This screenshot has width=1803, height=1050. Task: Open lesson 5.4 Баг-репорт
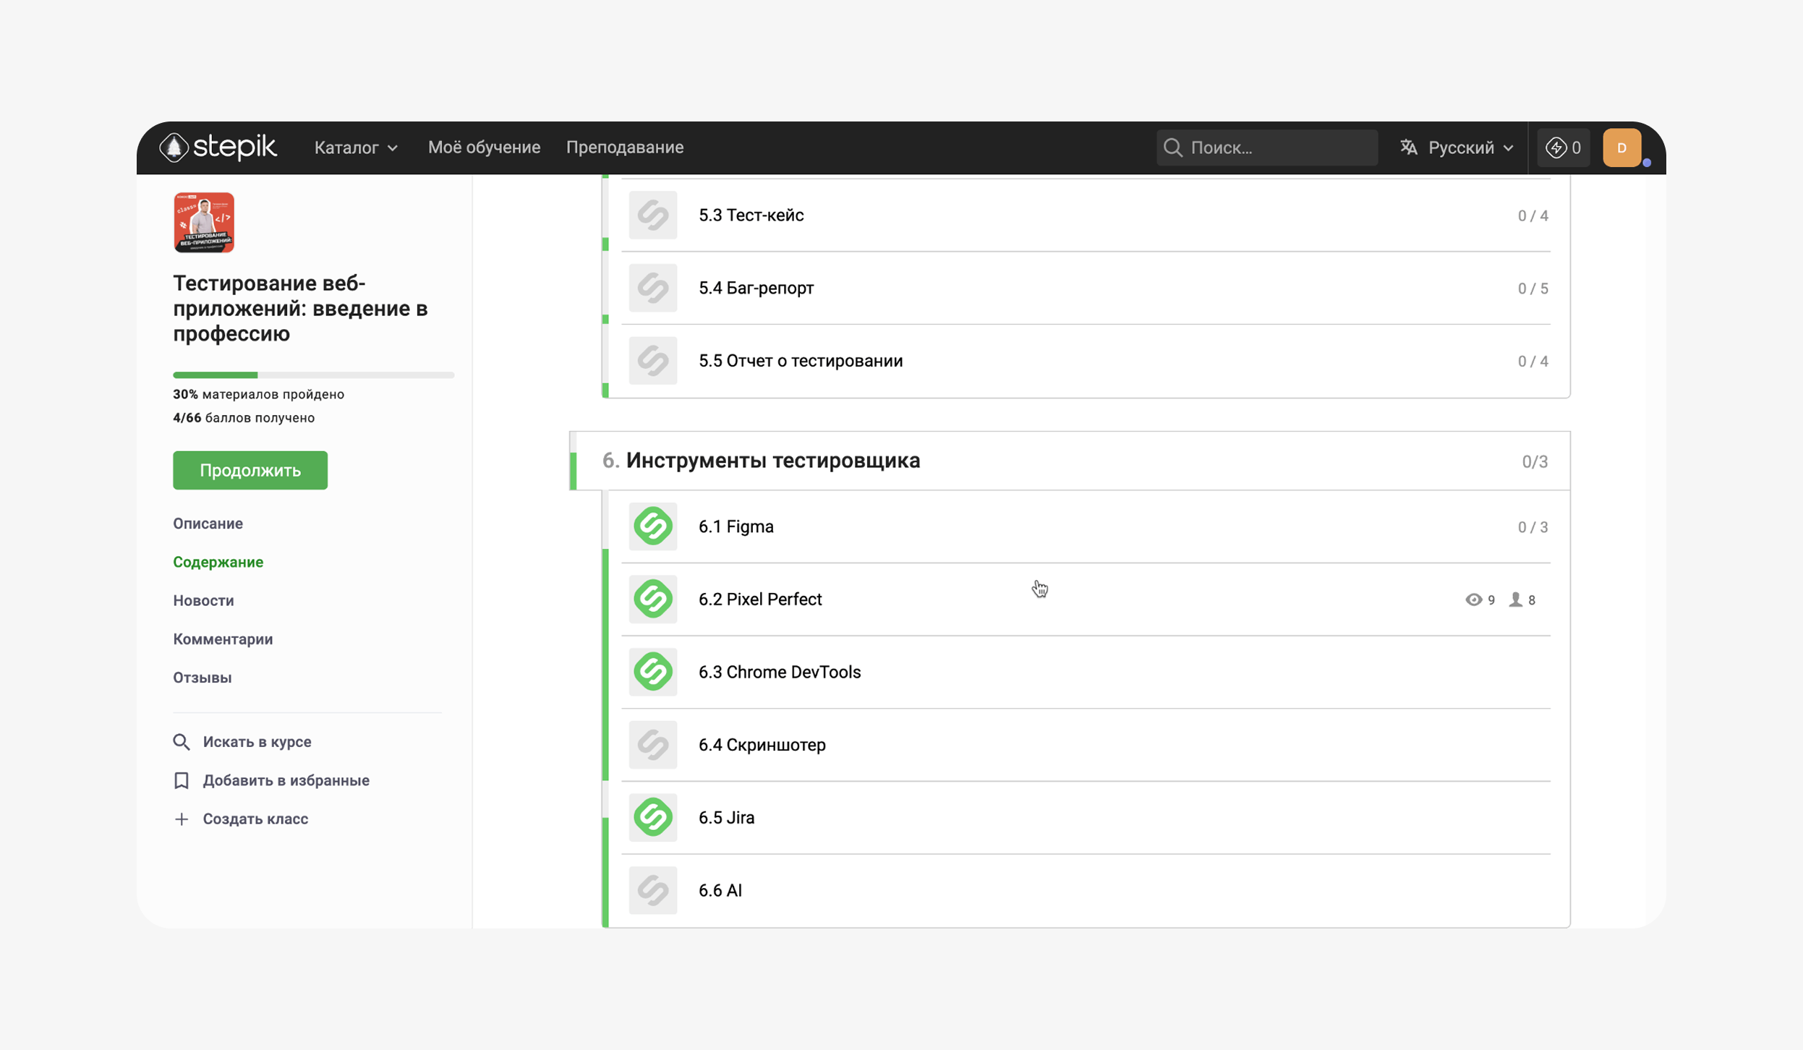coord(756,288)
